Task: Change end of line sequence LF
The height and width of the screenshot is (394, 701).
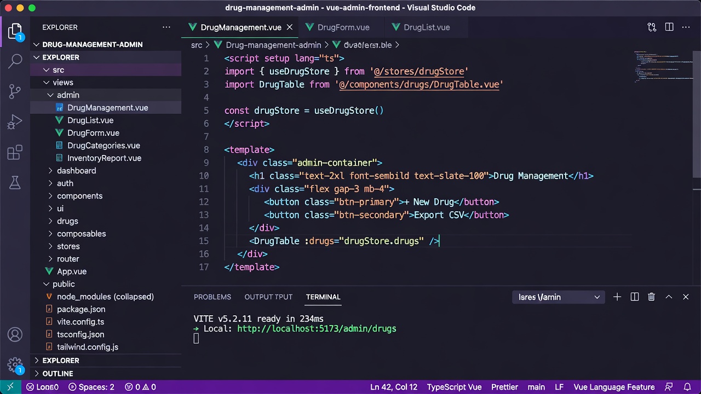Action: tap(559, 387)
